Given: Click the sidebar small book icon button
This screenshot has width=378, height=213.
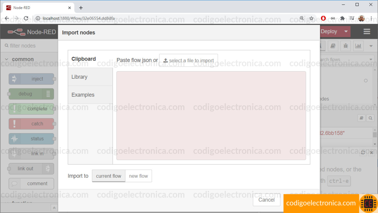Looking at the screenshot, I should pos(361,118).
